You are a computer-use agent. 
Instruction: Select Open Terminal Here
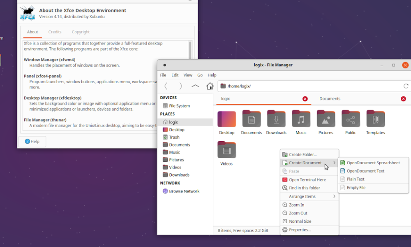[309, 180]
